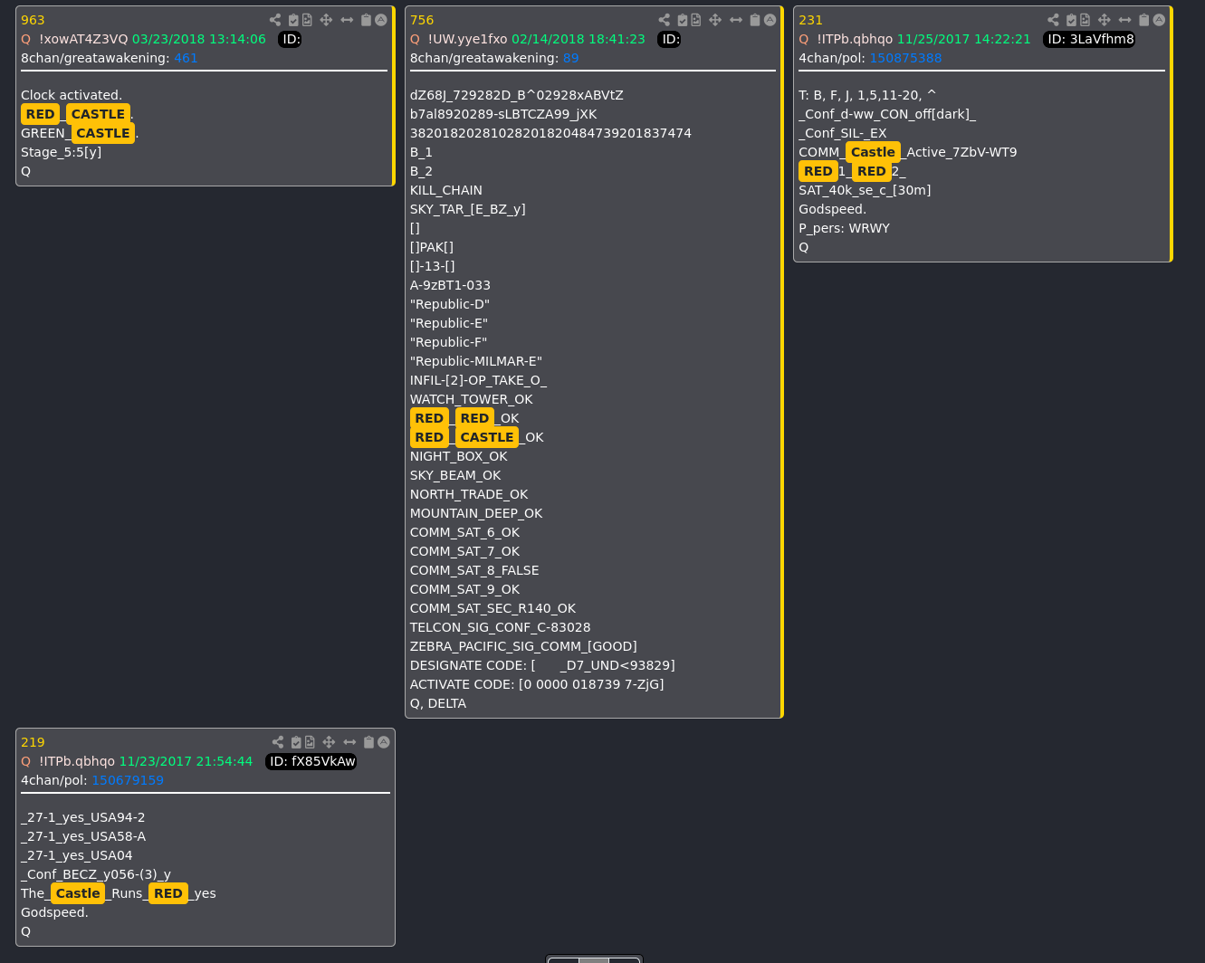Click the horizontal arrows icon on post 219
Viewport: 1205px width, 963px height.
click(349, 742)
